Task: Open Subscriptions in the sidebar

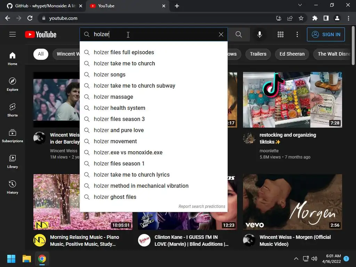Action: tap(13, 136)
